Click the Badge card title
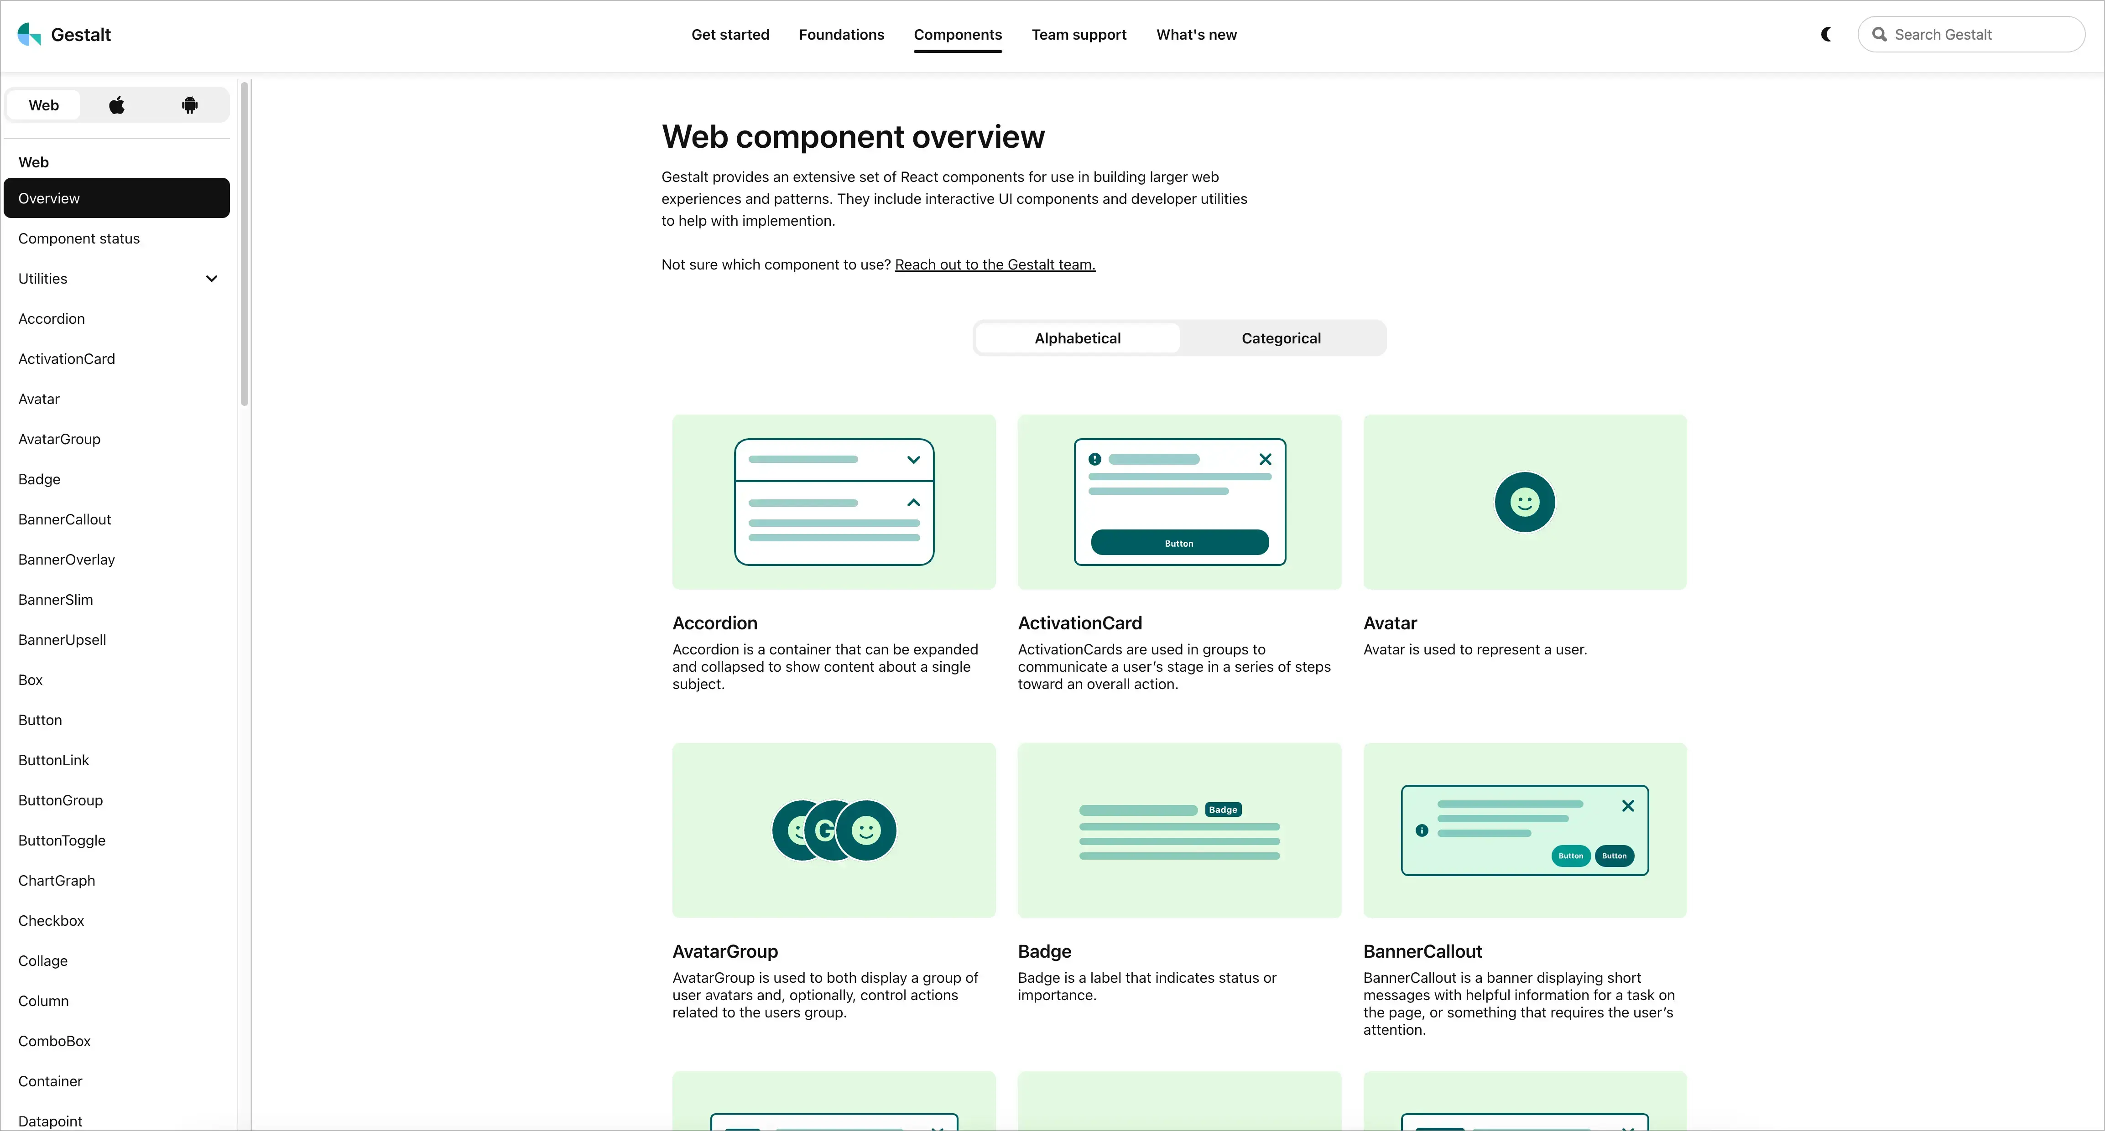Image resolution: width=2105 pixels, height=1131 pixels. click(x=1044, y=951)
